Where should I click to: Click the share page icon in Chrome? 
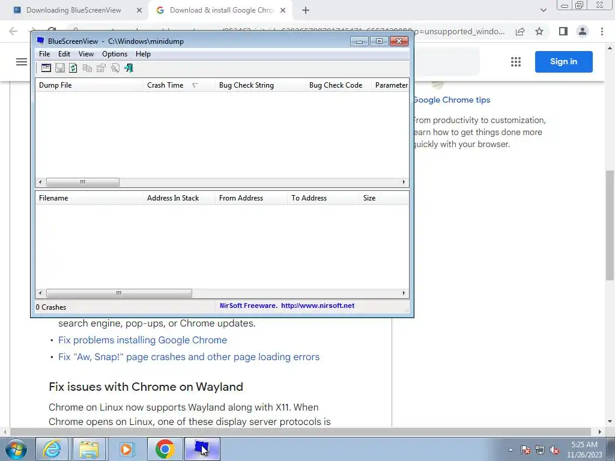coord(520,31)
